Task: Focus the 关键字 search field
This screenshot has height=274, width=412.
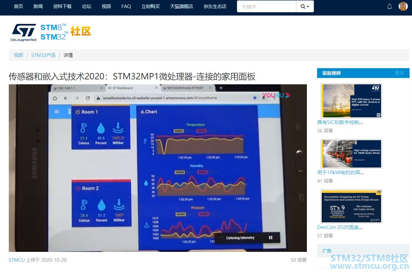Action: coord(266,7)
